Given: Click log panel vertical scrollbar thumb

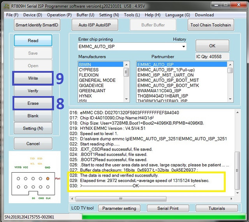Looking at the screenshot, I should click(x=237, y=171).
